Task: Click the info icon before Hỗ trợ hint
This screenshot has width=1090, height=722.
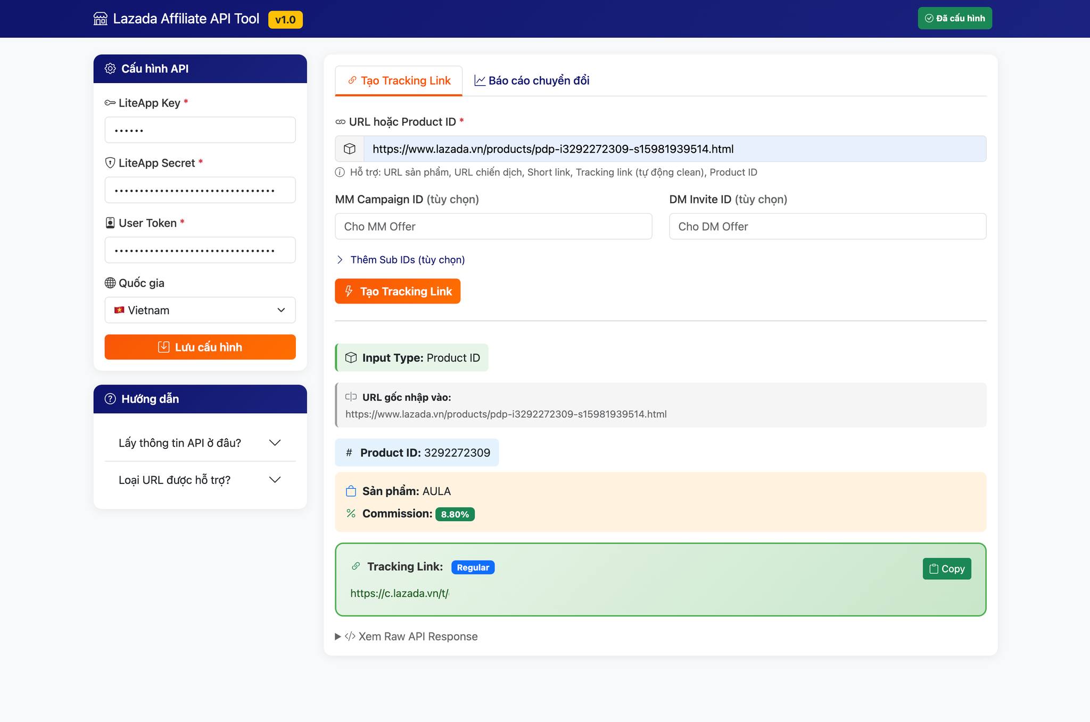Action: [340, 173]
